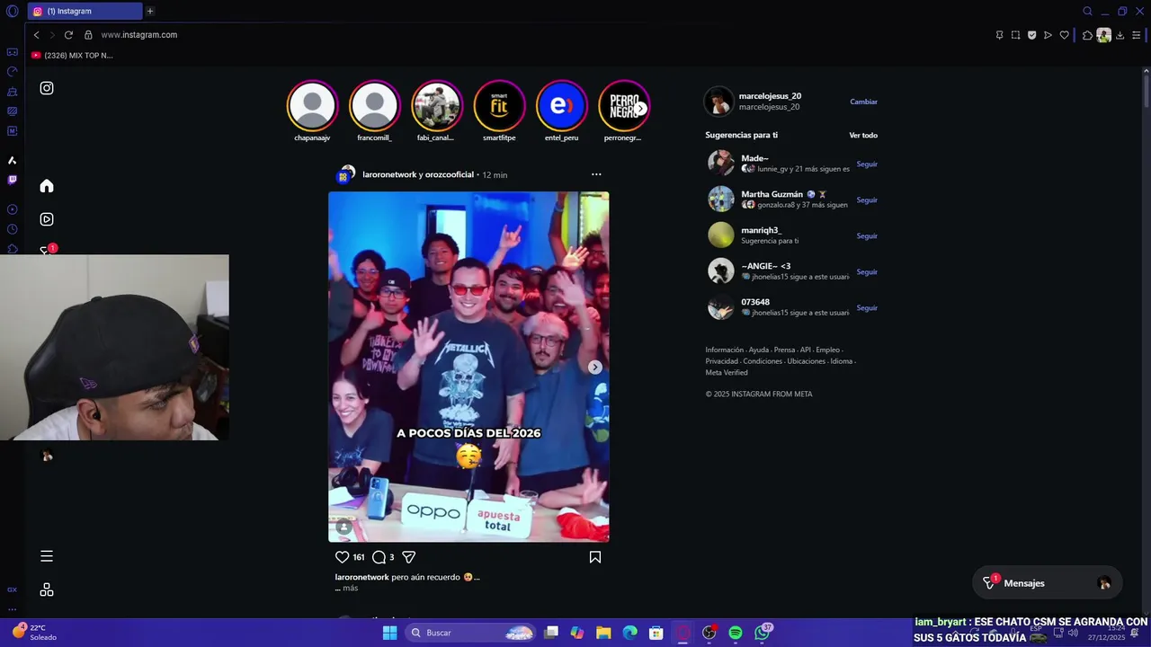This screenshot has width=1151, height=647.
Task: Open Instagram Reels icon
Action: point(47,219)
